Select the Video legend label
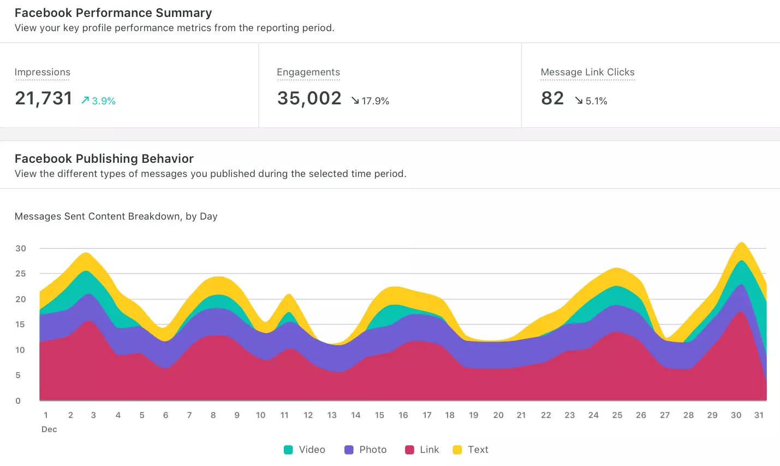The height and width of the screenshot is (466, 780). coord(312,450)
